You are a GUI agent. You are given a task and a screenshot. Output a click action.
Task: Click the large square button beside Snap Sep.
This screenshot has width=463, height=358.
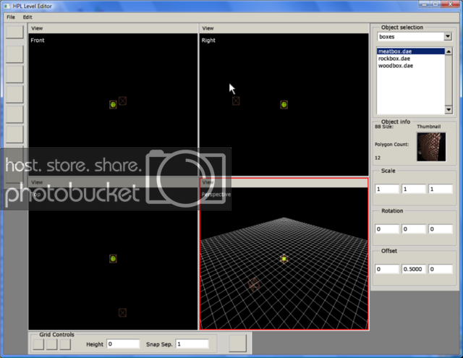point(238,344)
